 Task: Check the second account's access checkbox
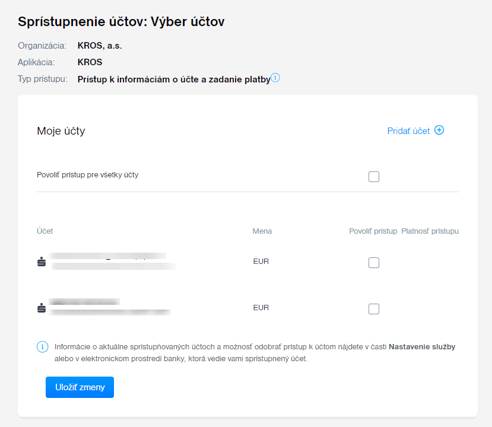coord(374,309)
